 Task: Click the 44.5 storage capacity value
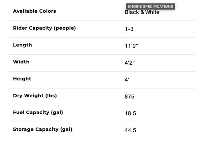pyautogui.click(x=130, y=130)
